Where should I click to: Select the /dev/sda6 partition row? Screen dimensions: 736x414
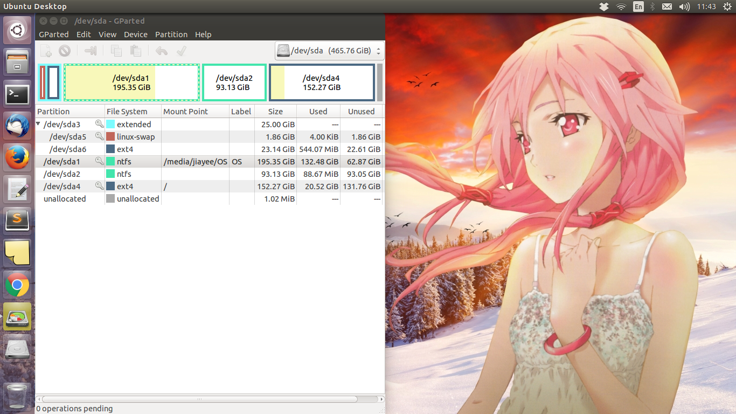point(209,149)
